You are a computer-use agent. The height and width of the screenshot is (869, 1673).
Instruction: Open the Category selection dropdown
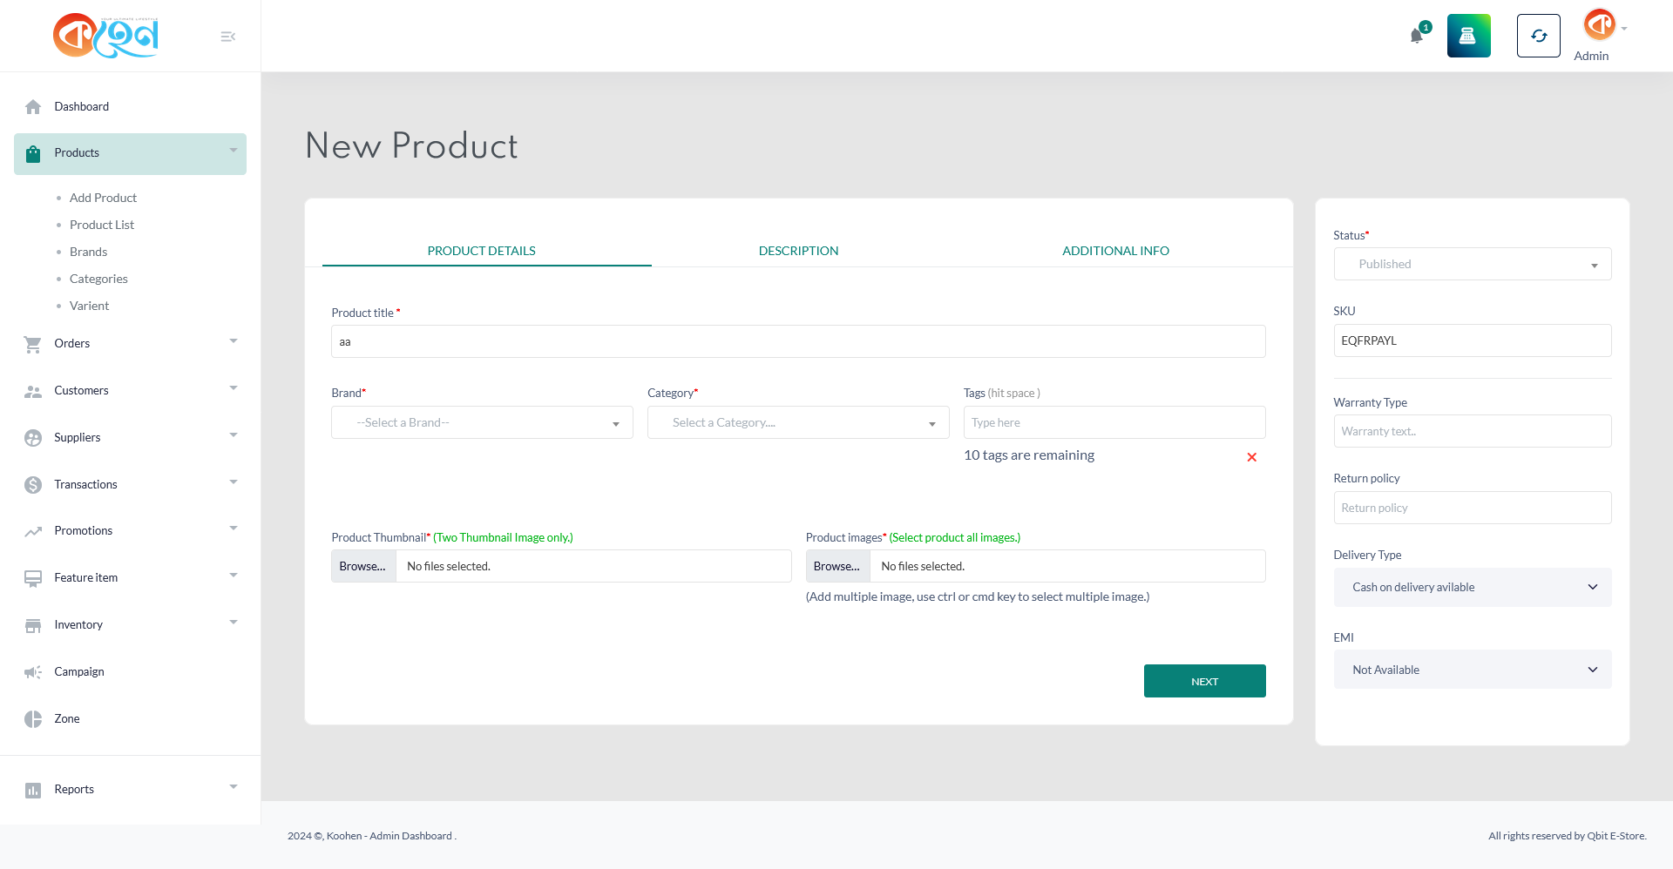pyautogui.click(x=797, y=422)
